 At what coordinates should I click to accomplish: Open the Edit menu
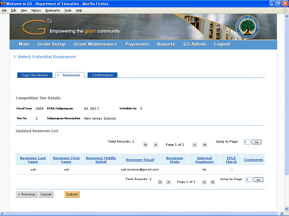14,10
